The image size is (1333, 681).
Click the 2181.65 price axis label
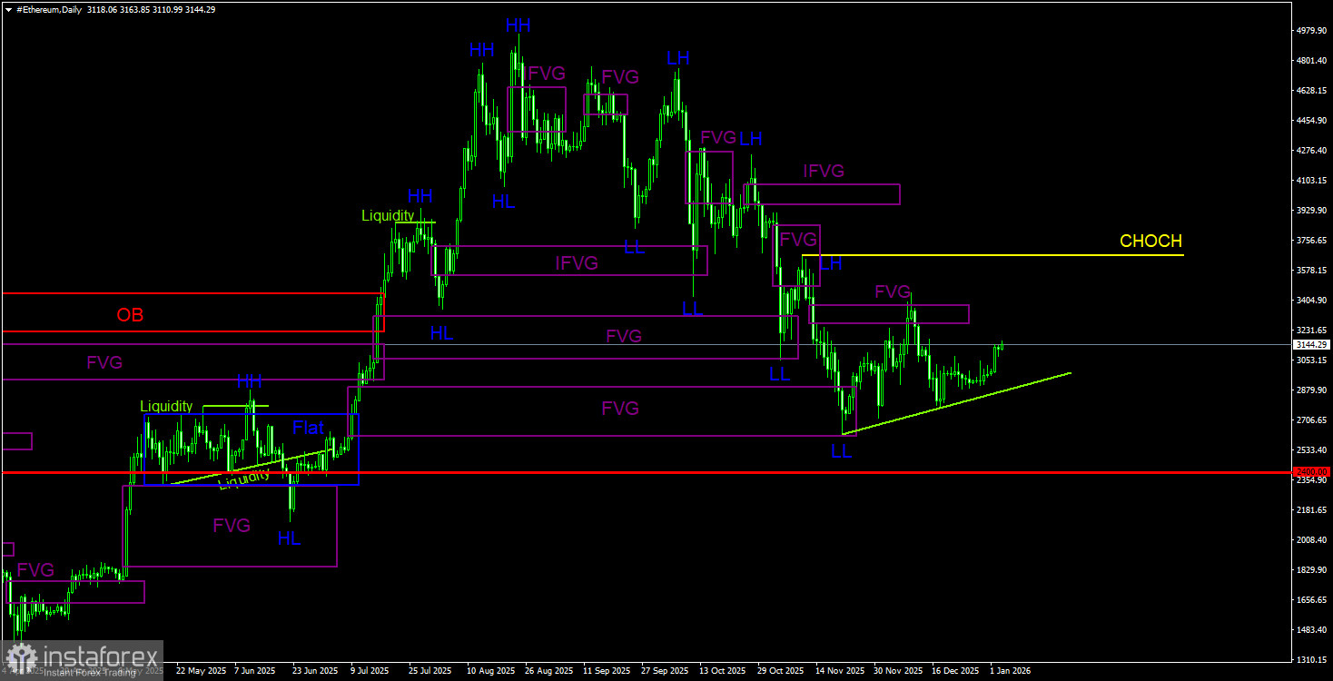tap(1311, 510)
